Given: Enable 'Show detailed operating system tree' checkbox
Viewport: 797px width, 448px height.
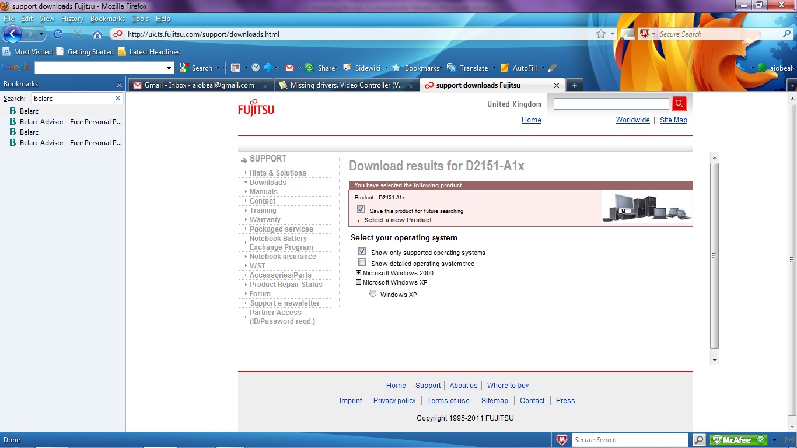Looking at the screenshot, I should tap(362, 262).
